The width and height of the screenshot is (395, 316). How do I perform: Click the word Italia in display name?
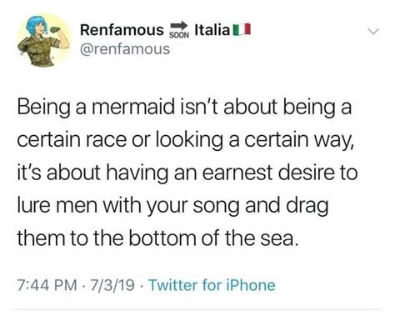(212, 30)
